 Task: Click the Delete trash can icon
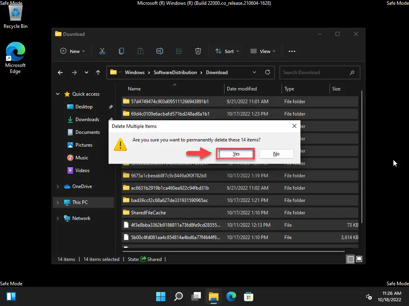[x=198, y=51]
